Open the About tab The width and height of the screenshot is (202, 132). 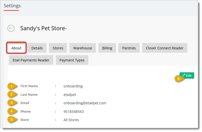pyautogui.click(x=16, y=48)
